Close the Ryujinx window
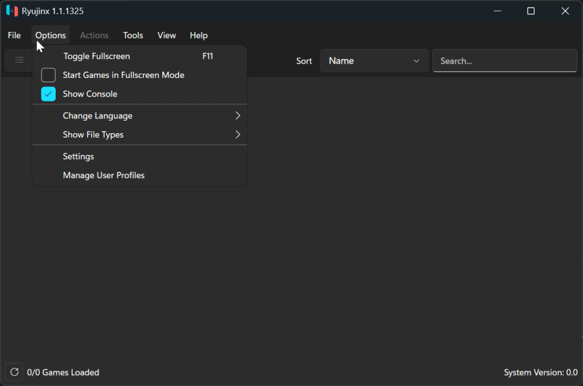 (x=565, y=11)
